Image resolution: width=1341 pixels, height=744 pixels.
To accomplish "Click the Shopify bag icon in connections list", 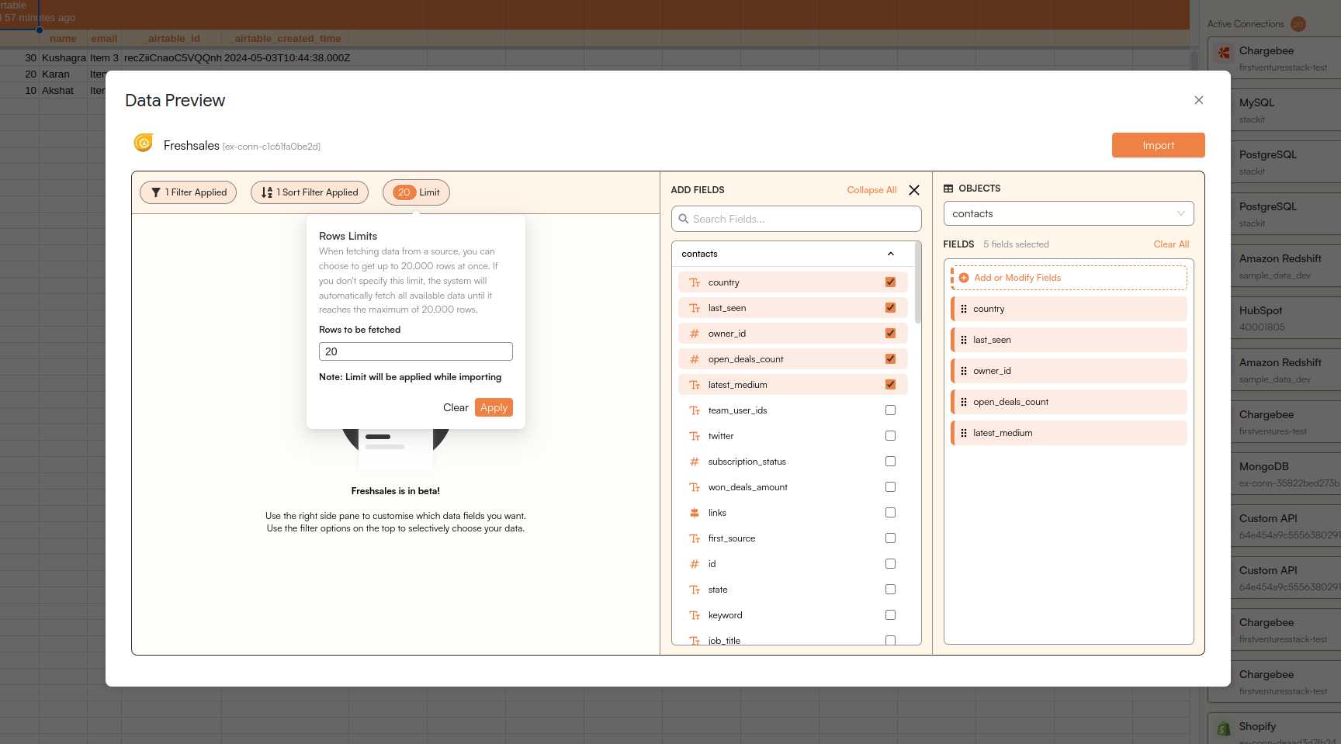I will pyautogui.click(x=1224, y=728).
